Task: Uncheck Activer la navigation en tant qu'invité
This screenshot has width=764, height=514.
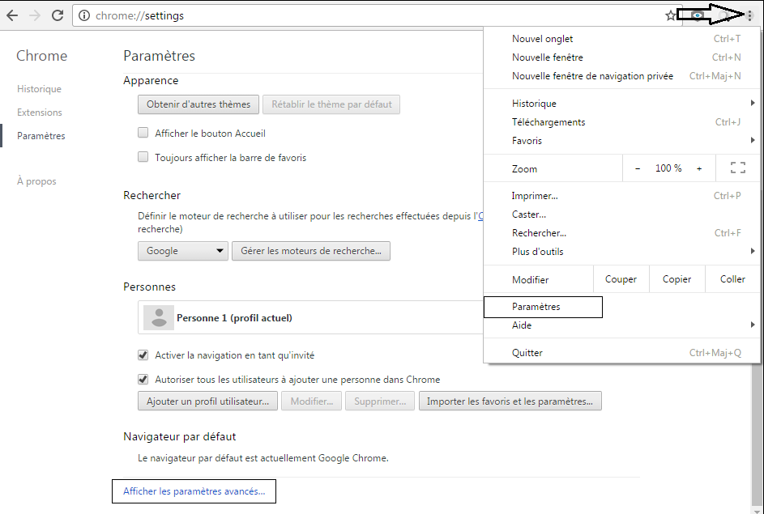Action: (143, 355)
